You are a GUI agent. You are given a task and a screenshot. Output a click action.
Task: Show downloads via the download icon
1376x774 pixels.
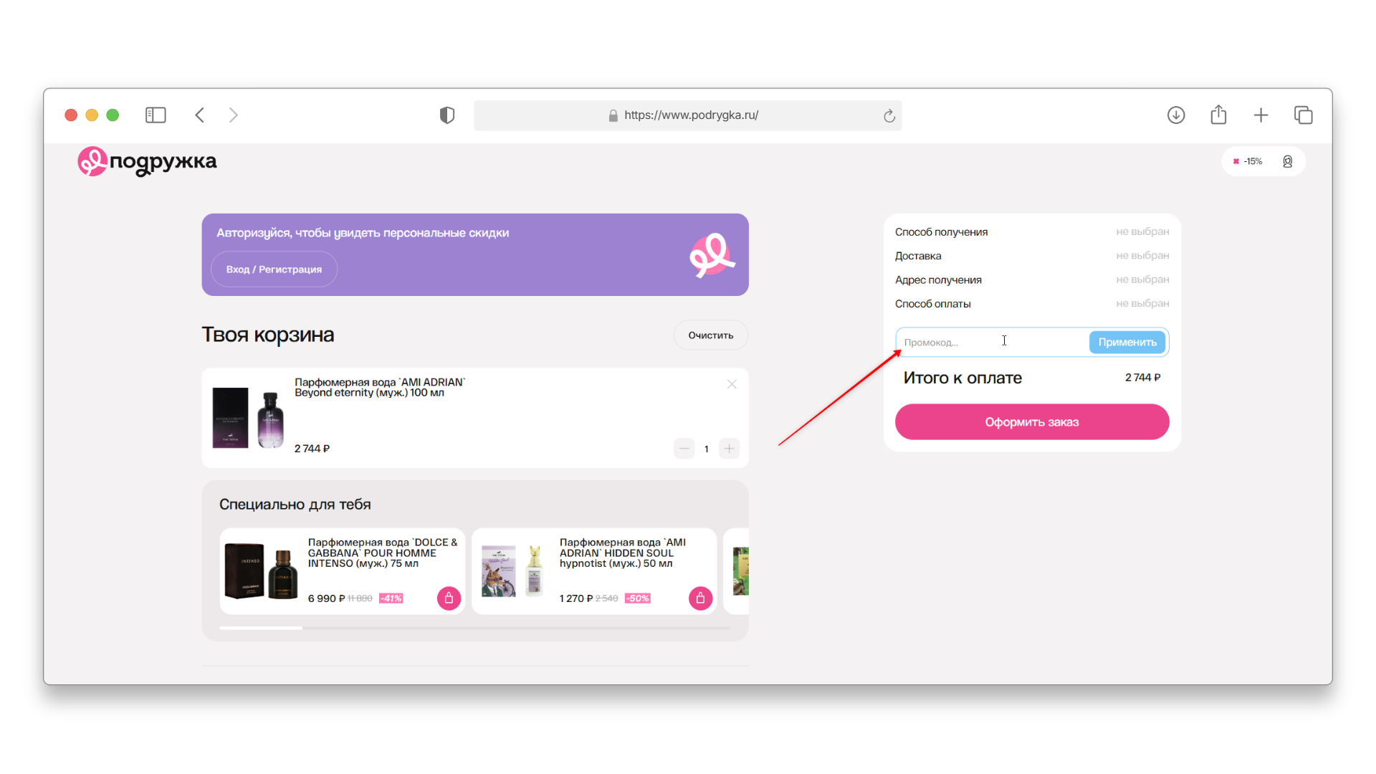pyautogui.click(x=1176, y=115)
